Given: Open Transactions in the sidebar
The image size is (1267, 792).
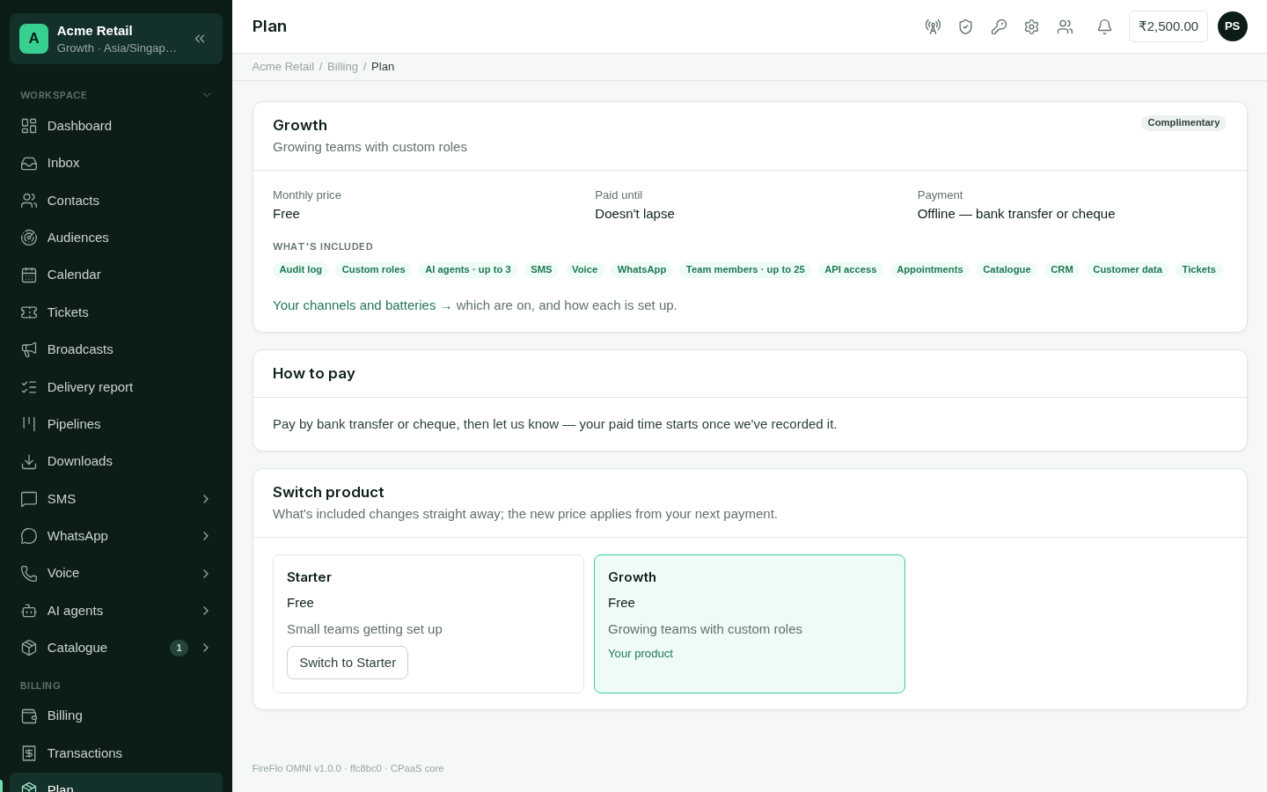Looking at the screenshot, I should coord(116,753).
